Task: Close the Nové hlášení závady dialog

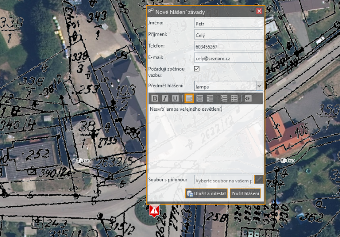Action: [x=259, y=11]
